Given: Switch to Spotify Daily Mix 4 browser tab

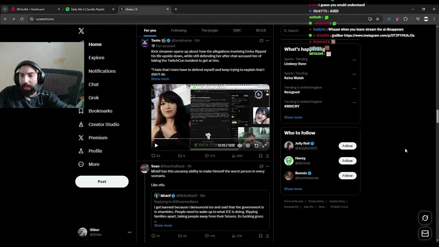Looking at the screenshot, I should tap(90, 9).
